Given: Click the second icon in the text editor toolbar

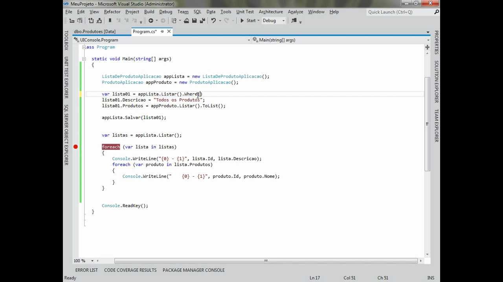Looking at the screenshot, I should click(x=80, y=20).
